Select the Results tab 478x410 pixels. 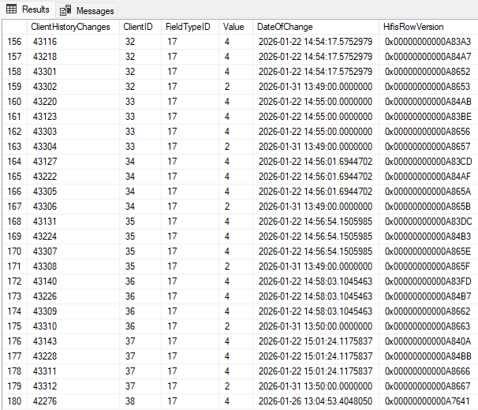click(x=28, y=9)
